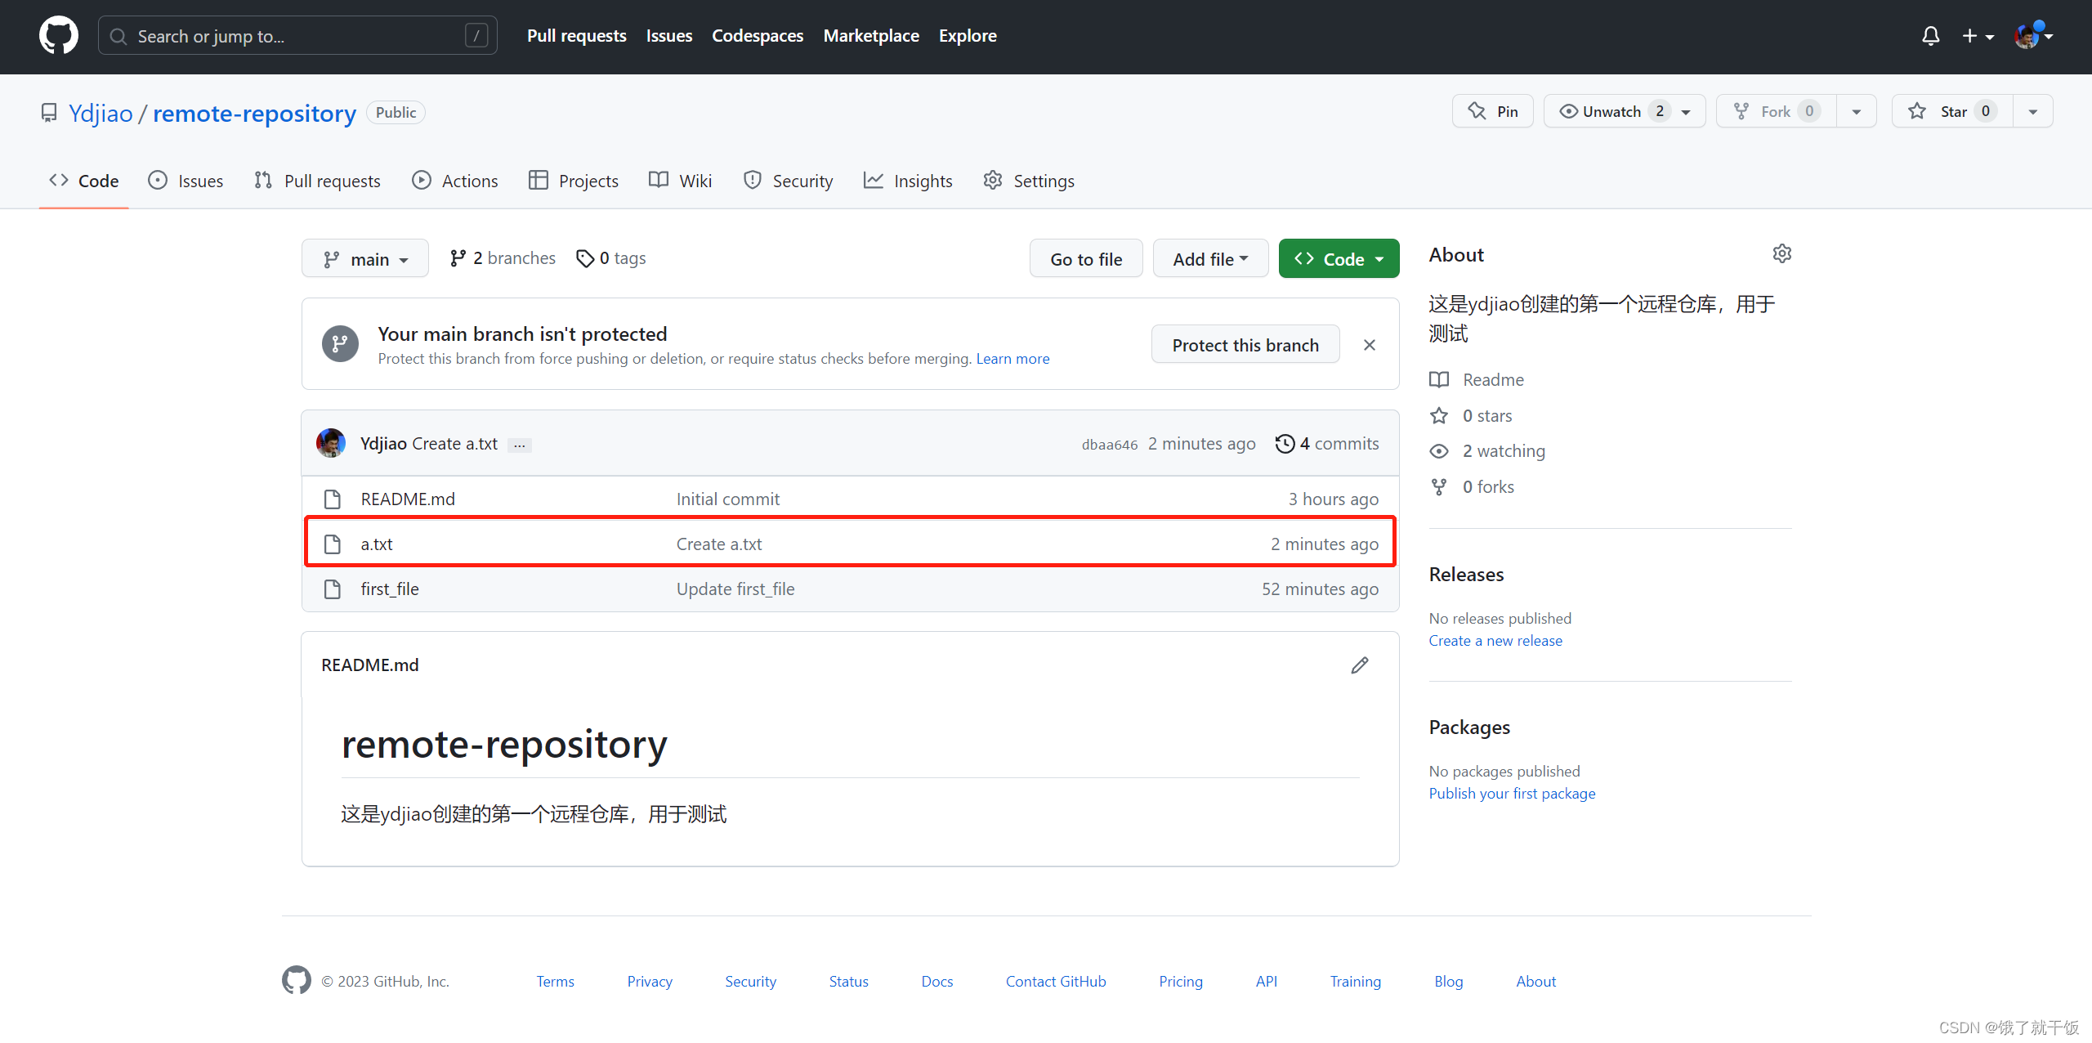Viewport: 2092px width, 1043px height.
Task: Open the Initial commit message link
Action: 728,499
